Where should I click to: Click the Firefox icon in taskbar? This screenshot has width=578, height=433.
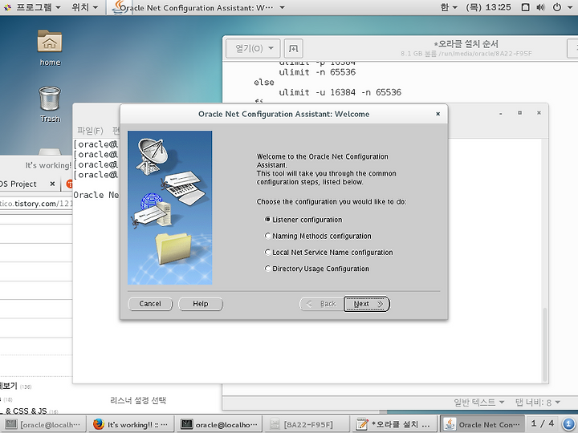[x=99, y=424]
